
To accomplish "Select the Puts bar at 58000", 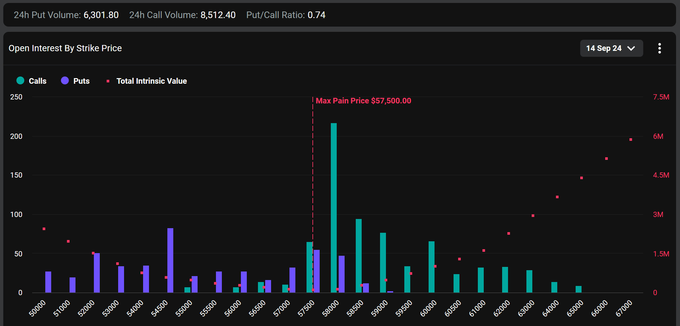I will (x=342, y=274).
